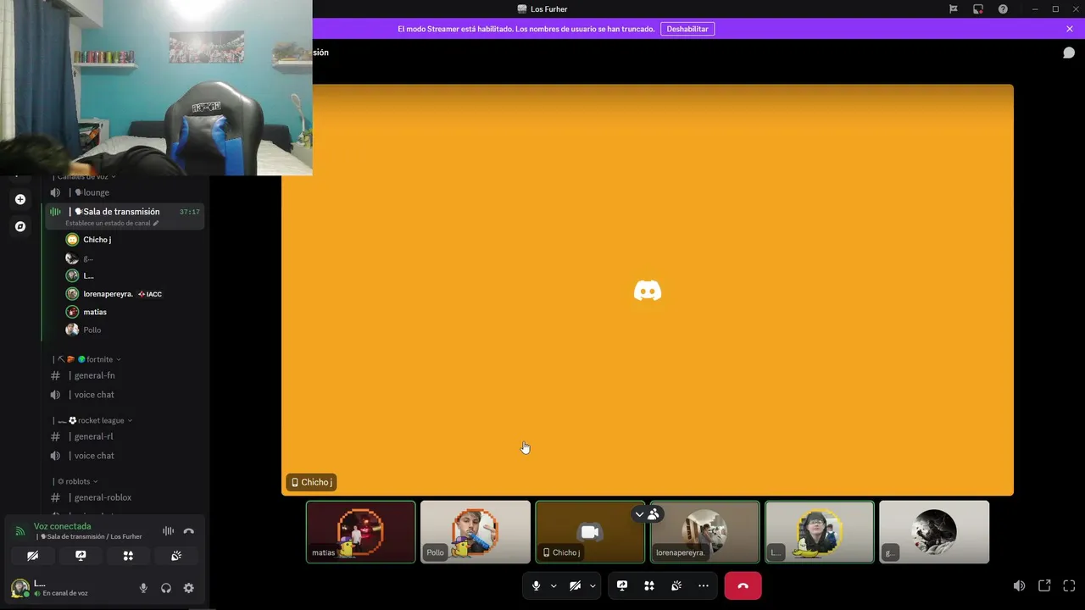This screenshot has height=610, width=1085.
Task: Toggle noise suppression waveform icon
Action: [169, 531]
